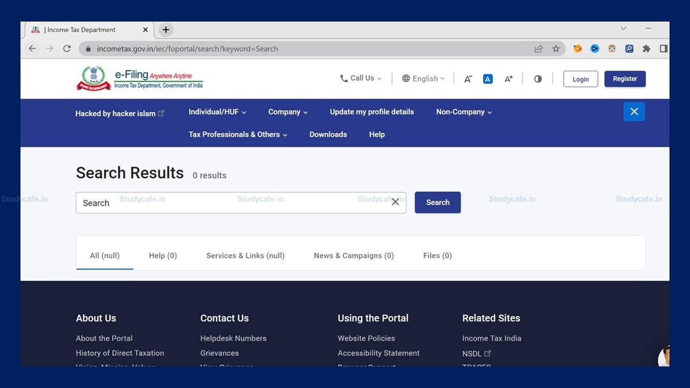Open the Helpdesk Numbers footer link
Viewport: 690px width, 388px height.
coord(233,339)
